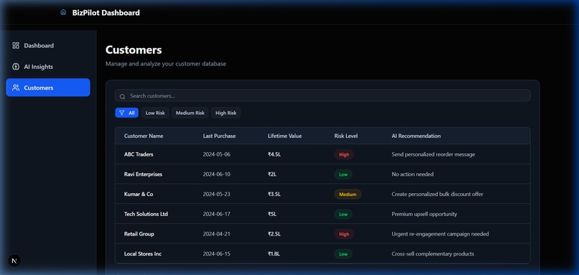Click the Low risk badge for Tech Solutions Ltd

point(343,215)
